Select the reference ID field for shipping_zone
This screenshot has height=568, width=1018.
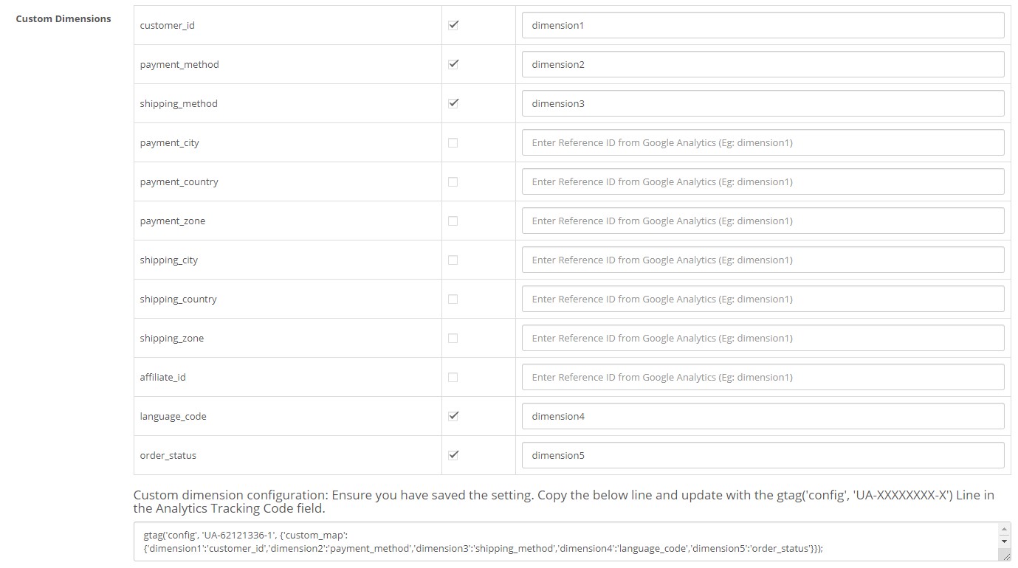pyautogui.click(x=763, y=338)
